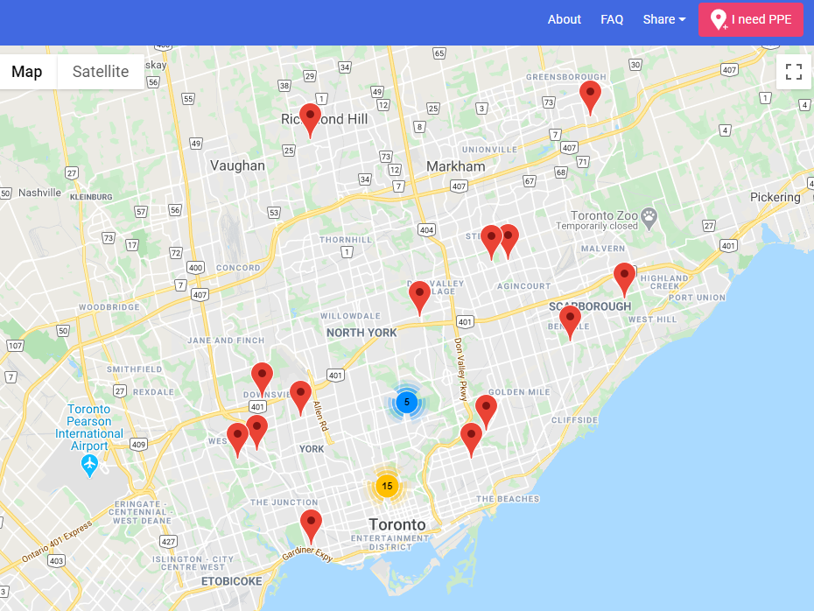Open the About page
This screenshot has width=814, height=611.
click(x=565, y=19)
